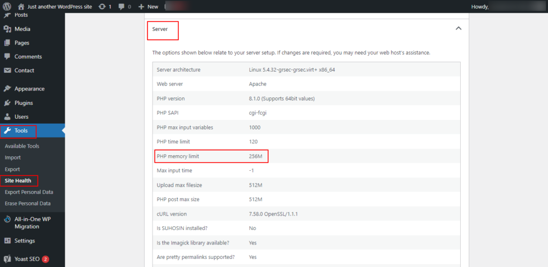This screenshot has width=548, height=267.
Task: Click the WordPress logo icon
Action: click(x=7, y=6)
